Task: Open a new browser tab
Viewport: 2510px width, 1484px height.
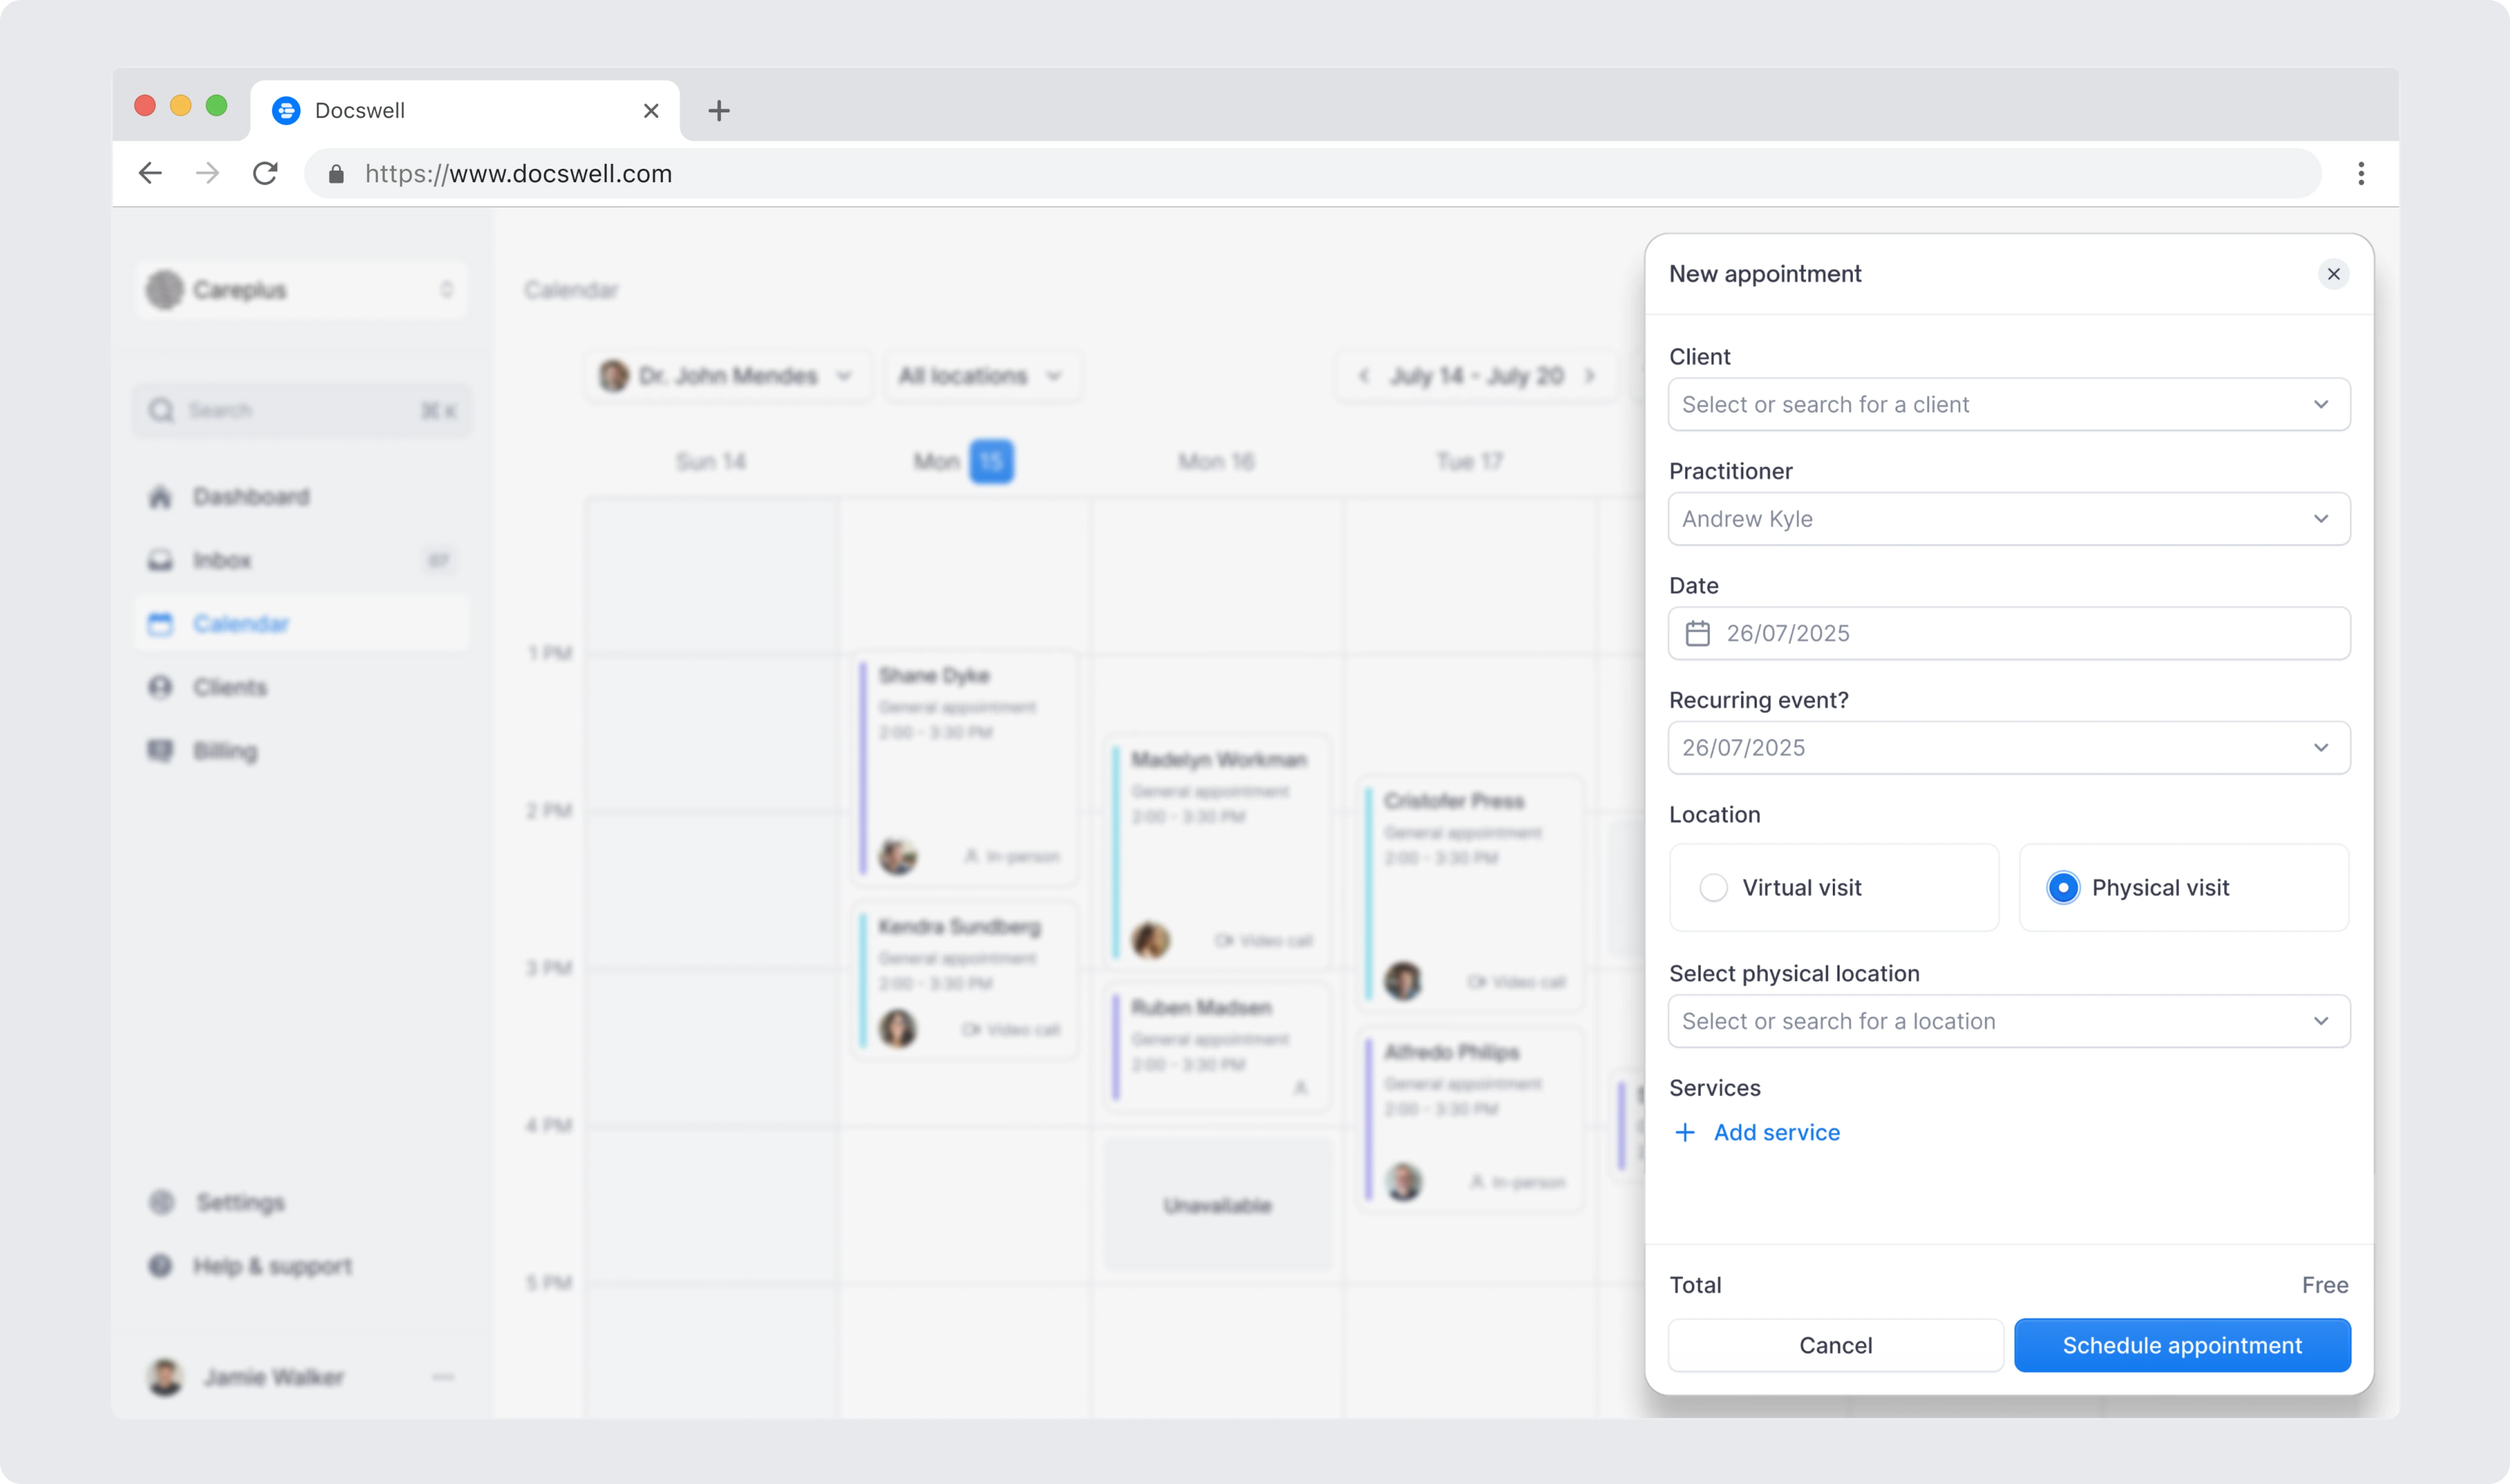Action: click(x=718, y=110)
